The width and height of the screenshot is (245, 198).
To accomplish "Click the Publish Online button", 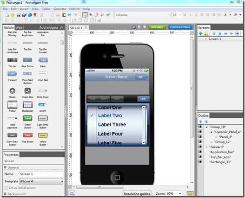I will point(180,27).
